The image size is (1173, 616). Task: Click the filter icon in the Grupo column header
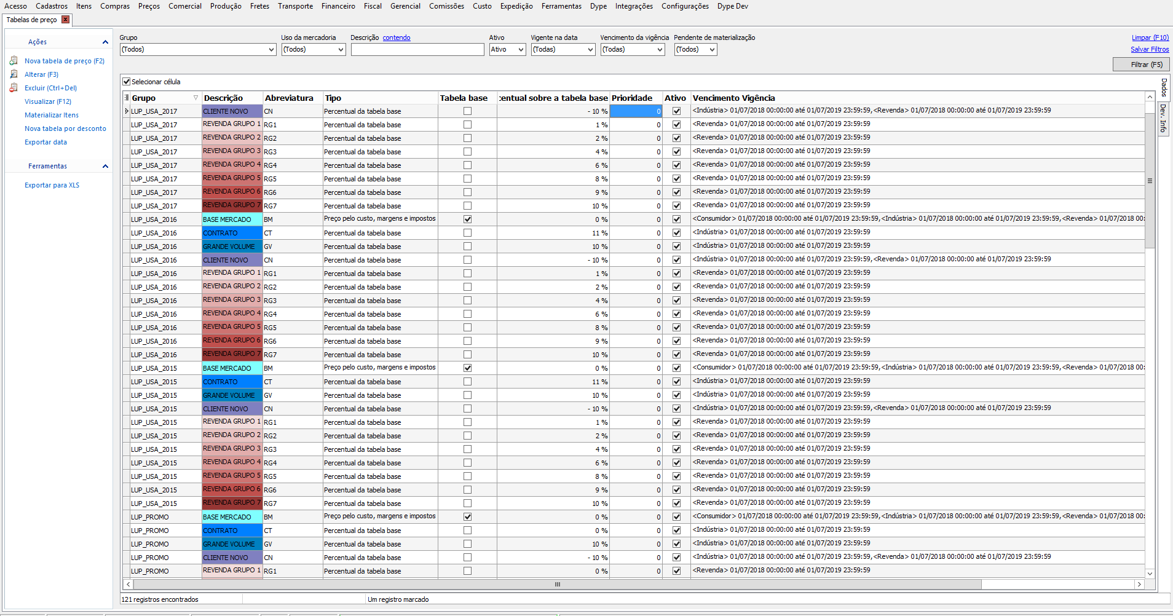pyautogui.click(x=195, y=98)
